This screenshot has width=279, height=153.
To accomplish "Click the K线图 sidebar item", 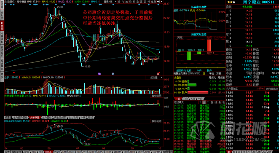I will 2,26.
